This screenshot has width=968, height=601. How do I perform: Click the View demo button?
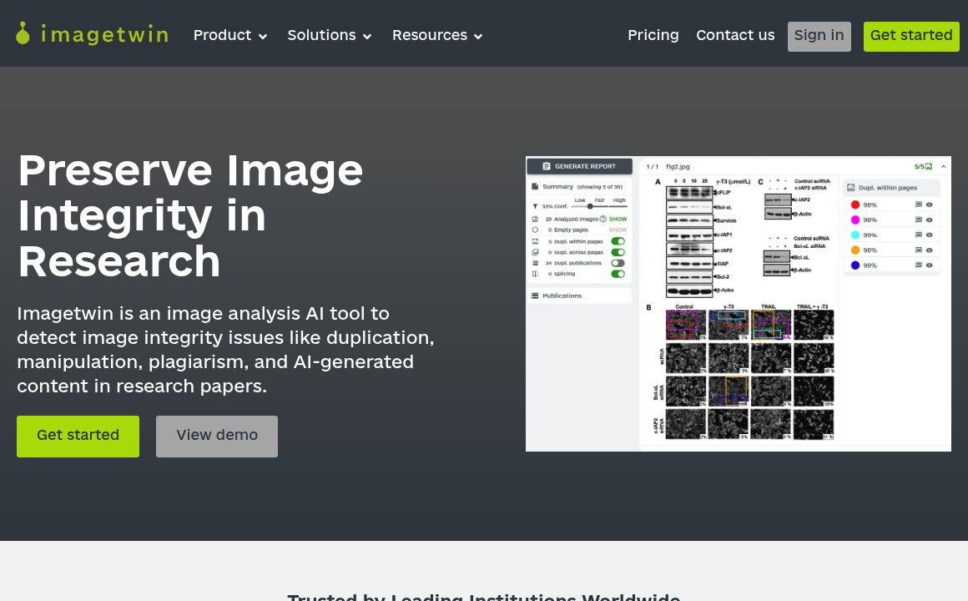[x=217, y=436]
